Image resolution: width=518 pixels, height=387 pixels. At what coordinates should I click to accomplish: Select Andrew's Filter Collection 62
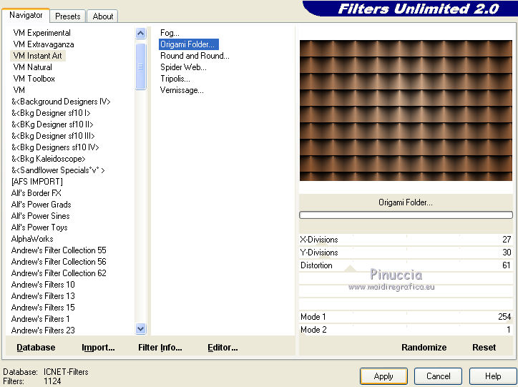[x=59, y=273]
